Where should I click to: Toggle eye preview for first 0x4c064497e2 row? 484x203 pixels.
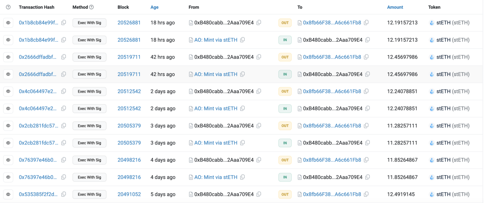click(x=8, y=91)
